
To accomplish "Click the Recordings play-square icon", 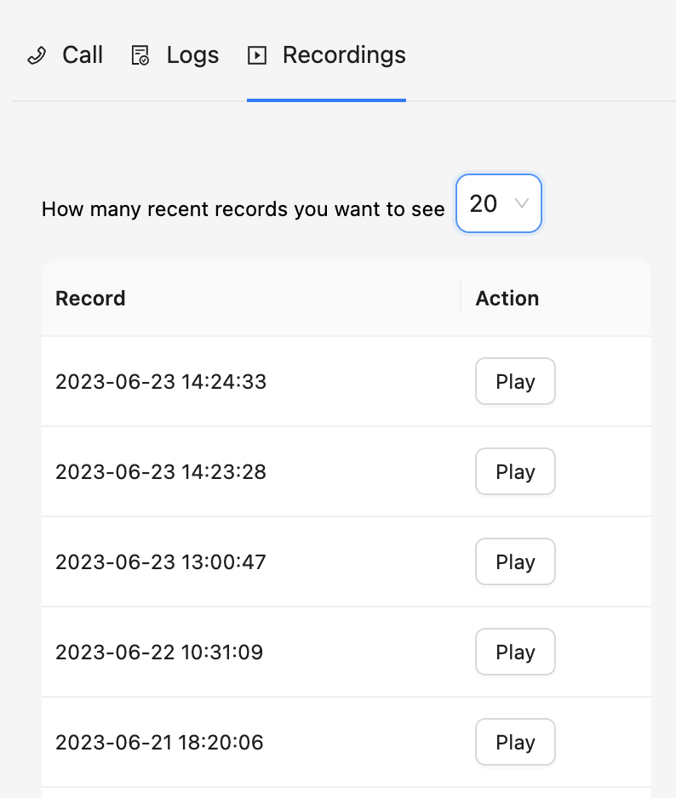I will click(x=256, y=56).
